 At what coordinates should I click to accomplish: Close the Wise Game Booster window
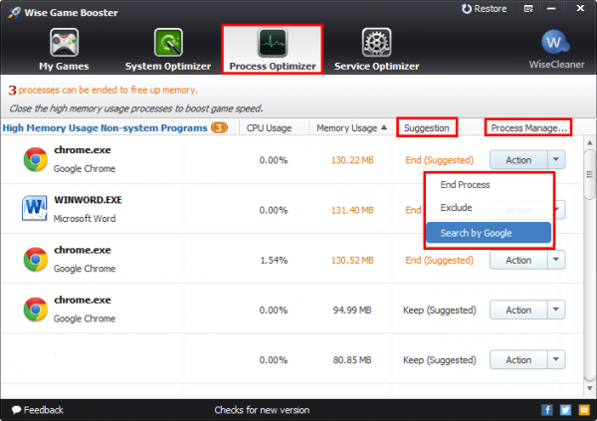coord(580,8)
